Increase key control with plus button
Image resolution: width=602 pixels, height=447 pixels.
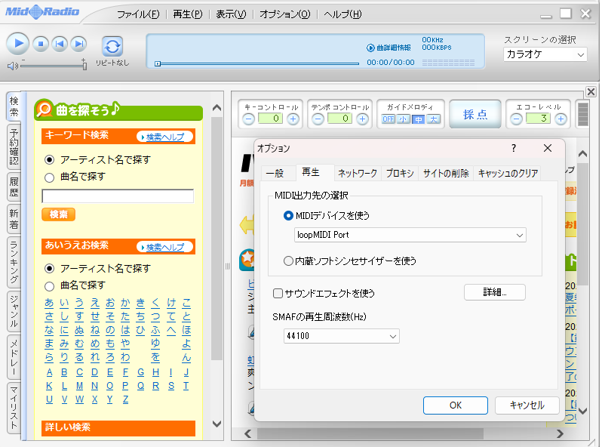pyautogui.click(x=293, y=119)
